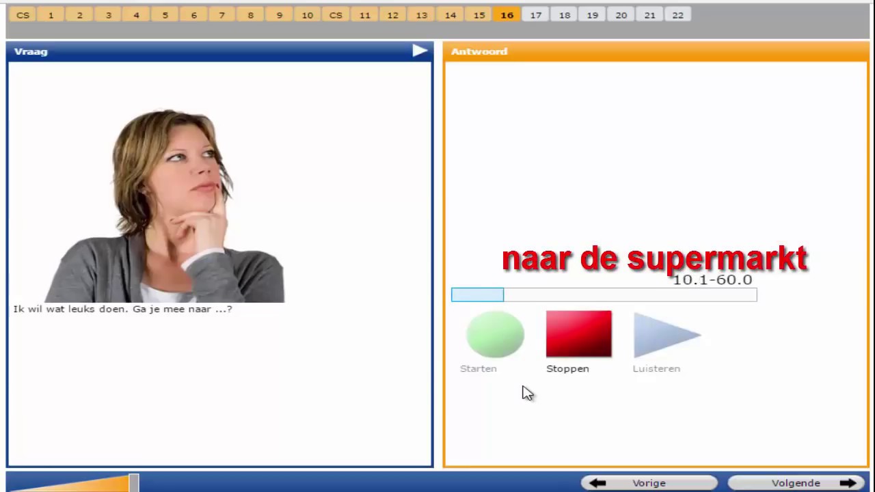This screenshot has height=492, width=875.
Task: Jump to question tab 17
Action: point(535,15)
